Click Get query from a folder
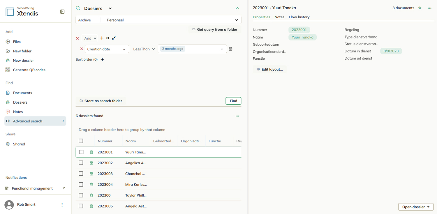Image resolution: width=437 pixels, height=214 pixels. click(215, 29)
